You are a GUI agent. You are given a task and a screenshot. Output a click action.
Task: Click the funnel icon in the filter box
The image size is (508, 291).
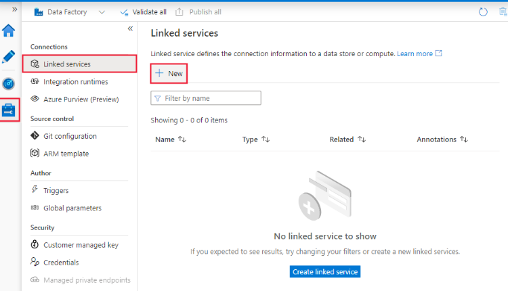point(157,98)
